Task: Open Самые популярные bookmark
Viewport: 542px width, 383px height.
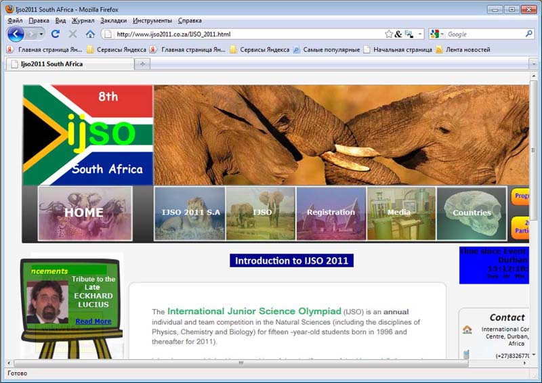Action: point(327,49)
